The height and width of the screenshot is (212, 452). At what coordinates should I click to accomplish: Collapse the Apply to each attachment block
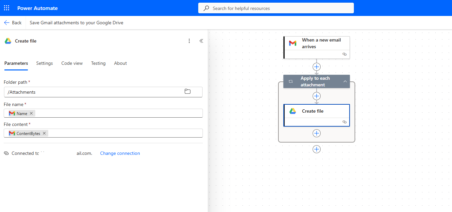coord(345,81)
